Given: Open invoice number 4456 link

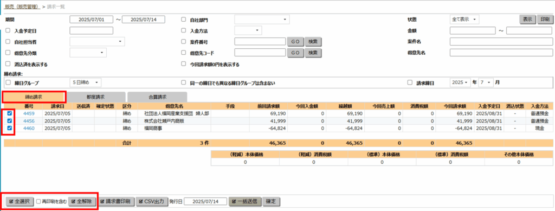Looking at the screenshot, I should pos(29,121).
